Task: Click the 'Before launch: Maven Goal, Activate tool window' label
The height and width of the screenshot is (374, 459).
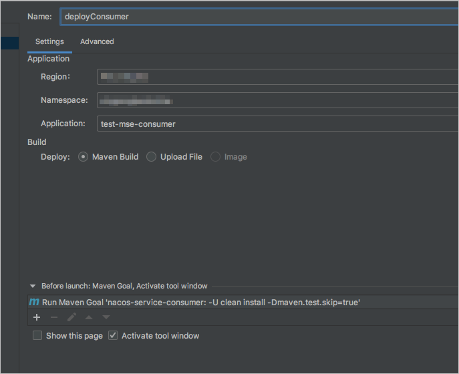Action: (124, 286)
